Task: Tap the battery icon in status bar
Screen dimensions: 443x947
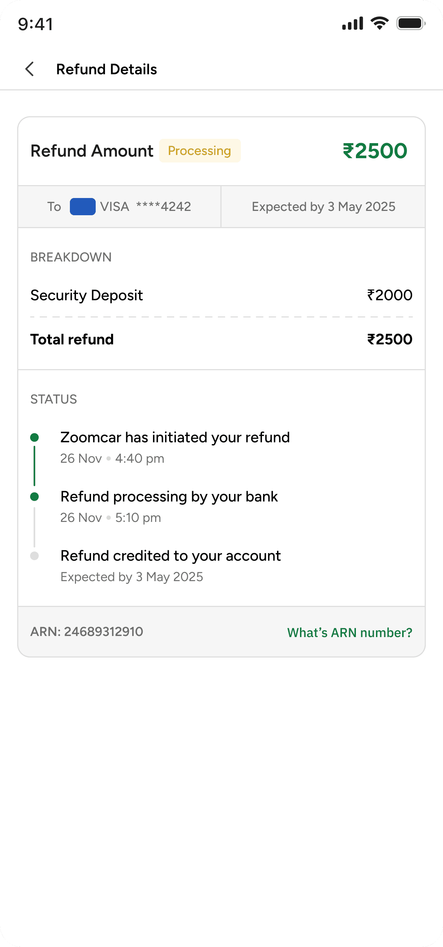Action: [x=410, y=24]
